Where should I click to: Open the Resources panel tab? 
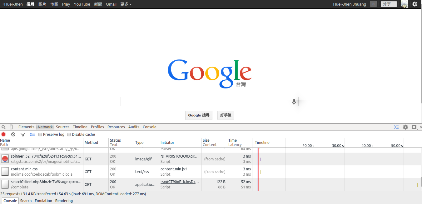tap(116, 127)
